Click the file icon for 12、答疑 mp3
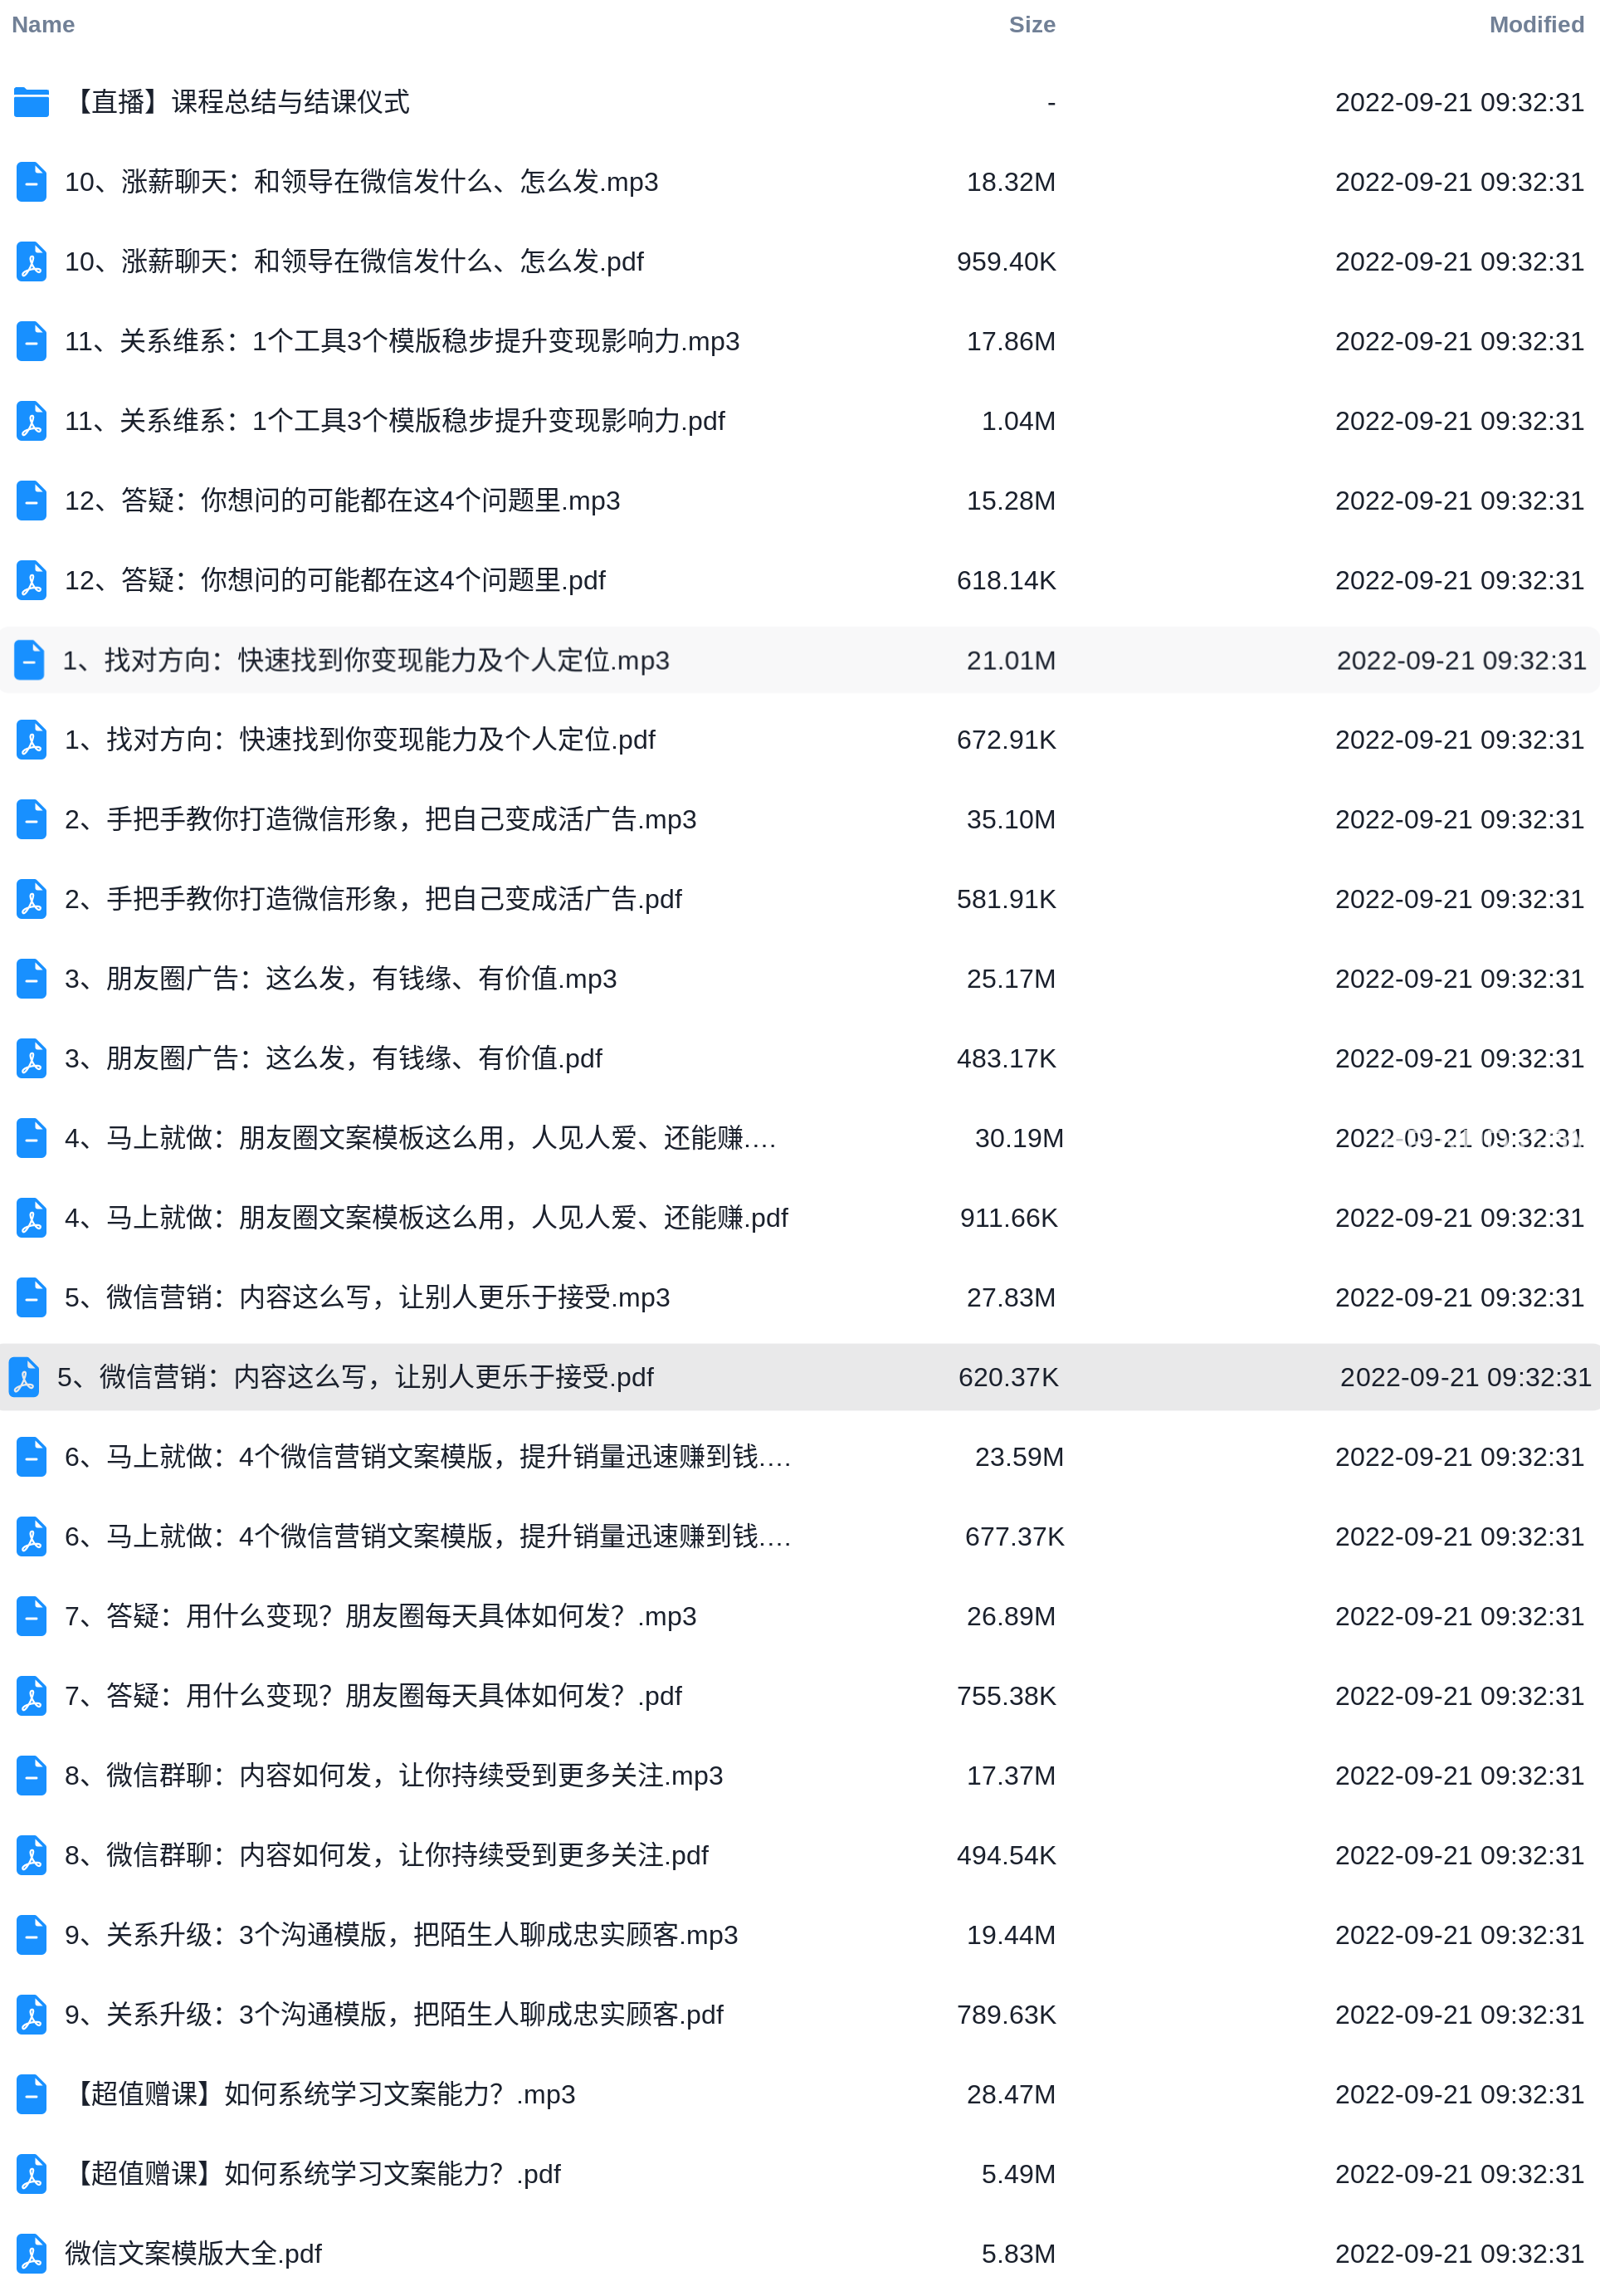Viewport: 1600px width, 2296px height. (32, 501)
